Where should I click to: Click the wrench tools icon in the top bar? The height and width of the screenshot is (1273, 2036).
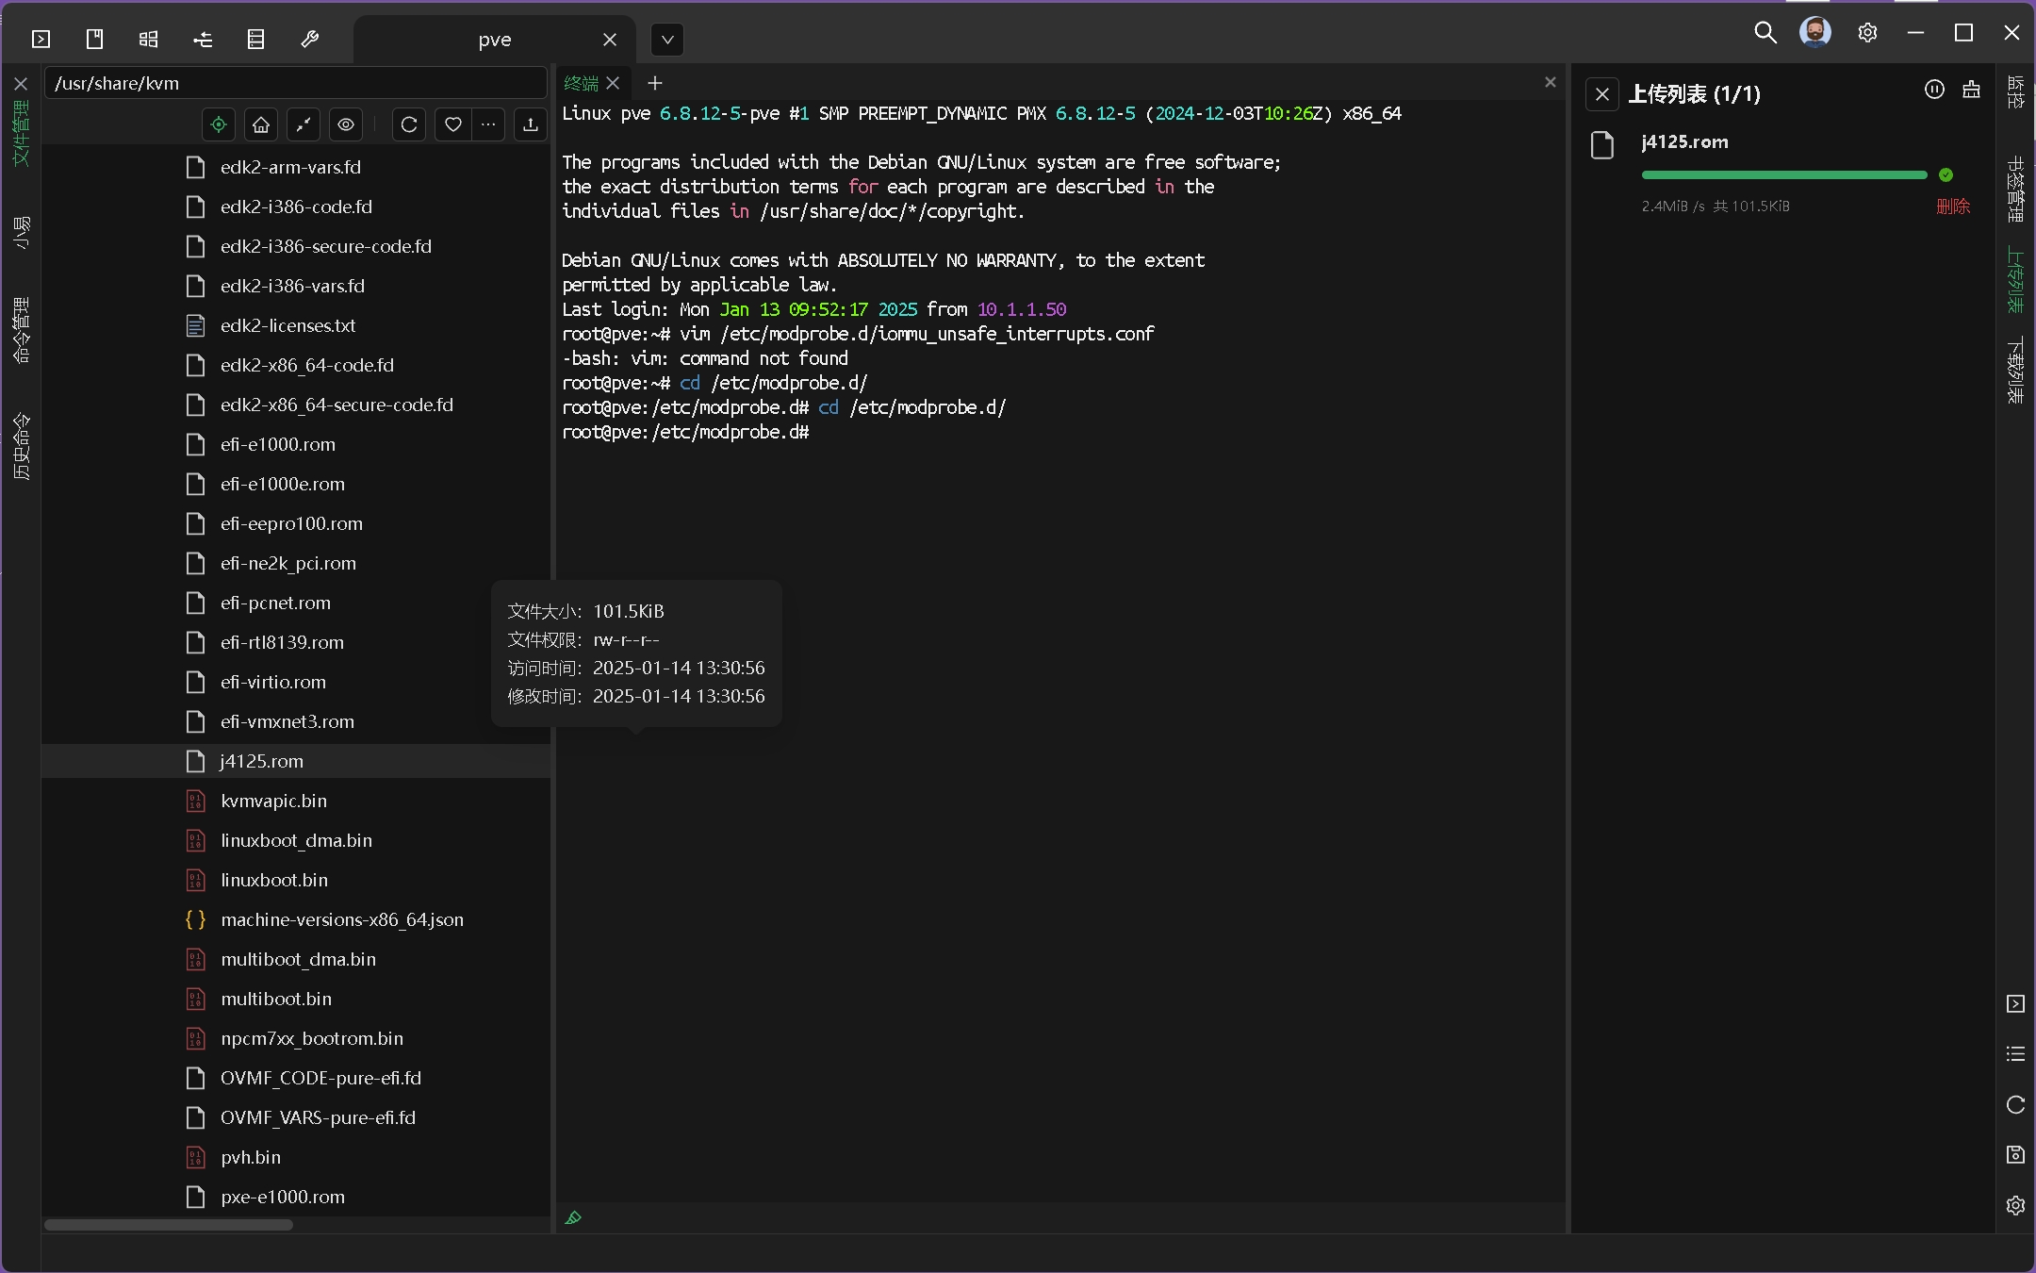(310, 39)
